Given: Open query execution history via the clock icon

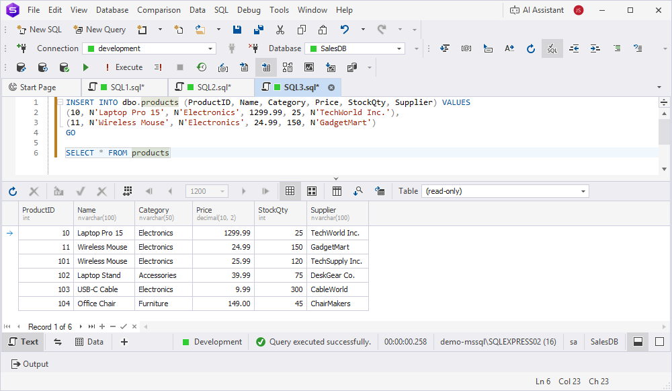Looking at the screenshot, I should [202, 67].
